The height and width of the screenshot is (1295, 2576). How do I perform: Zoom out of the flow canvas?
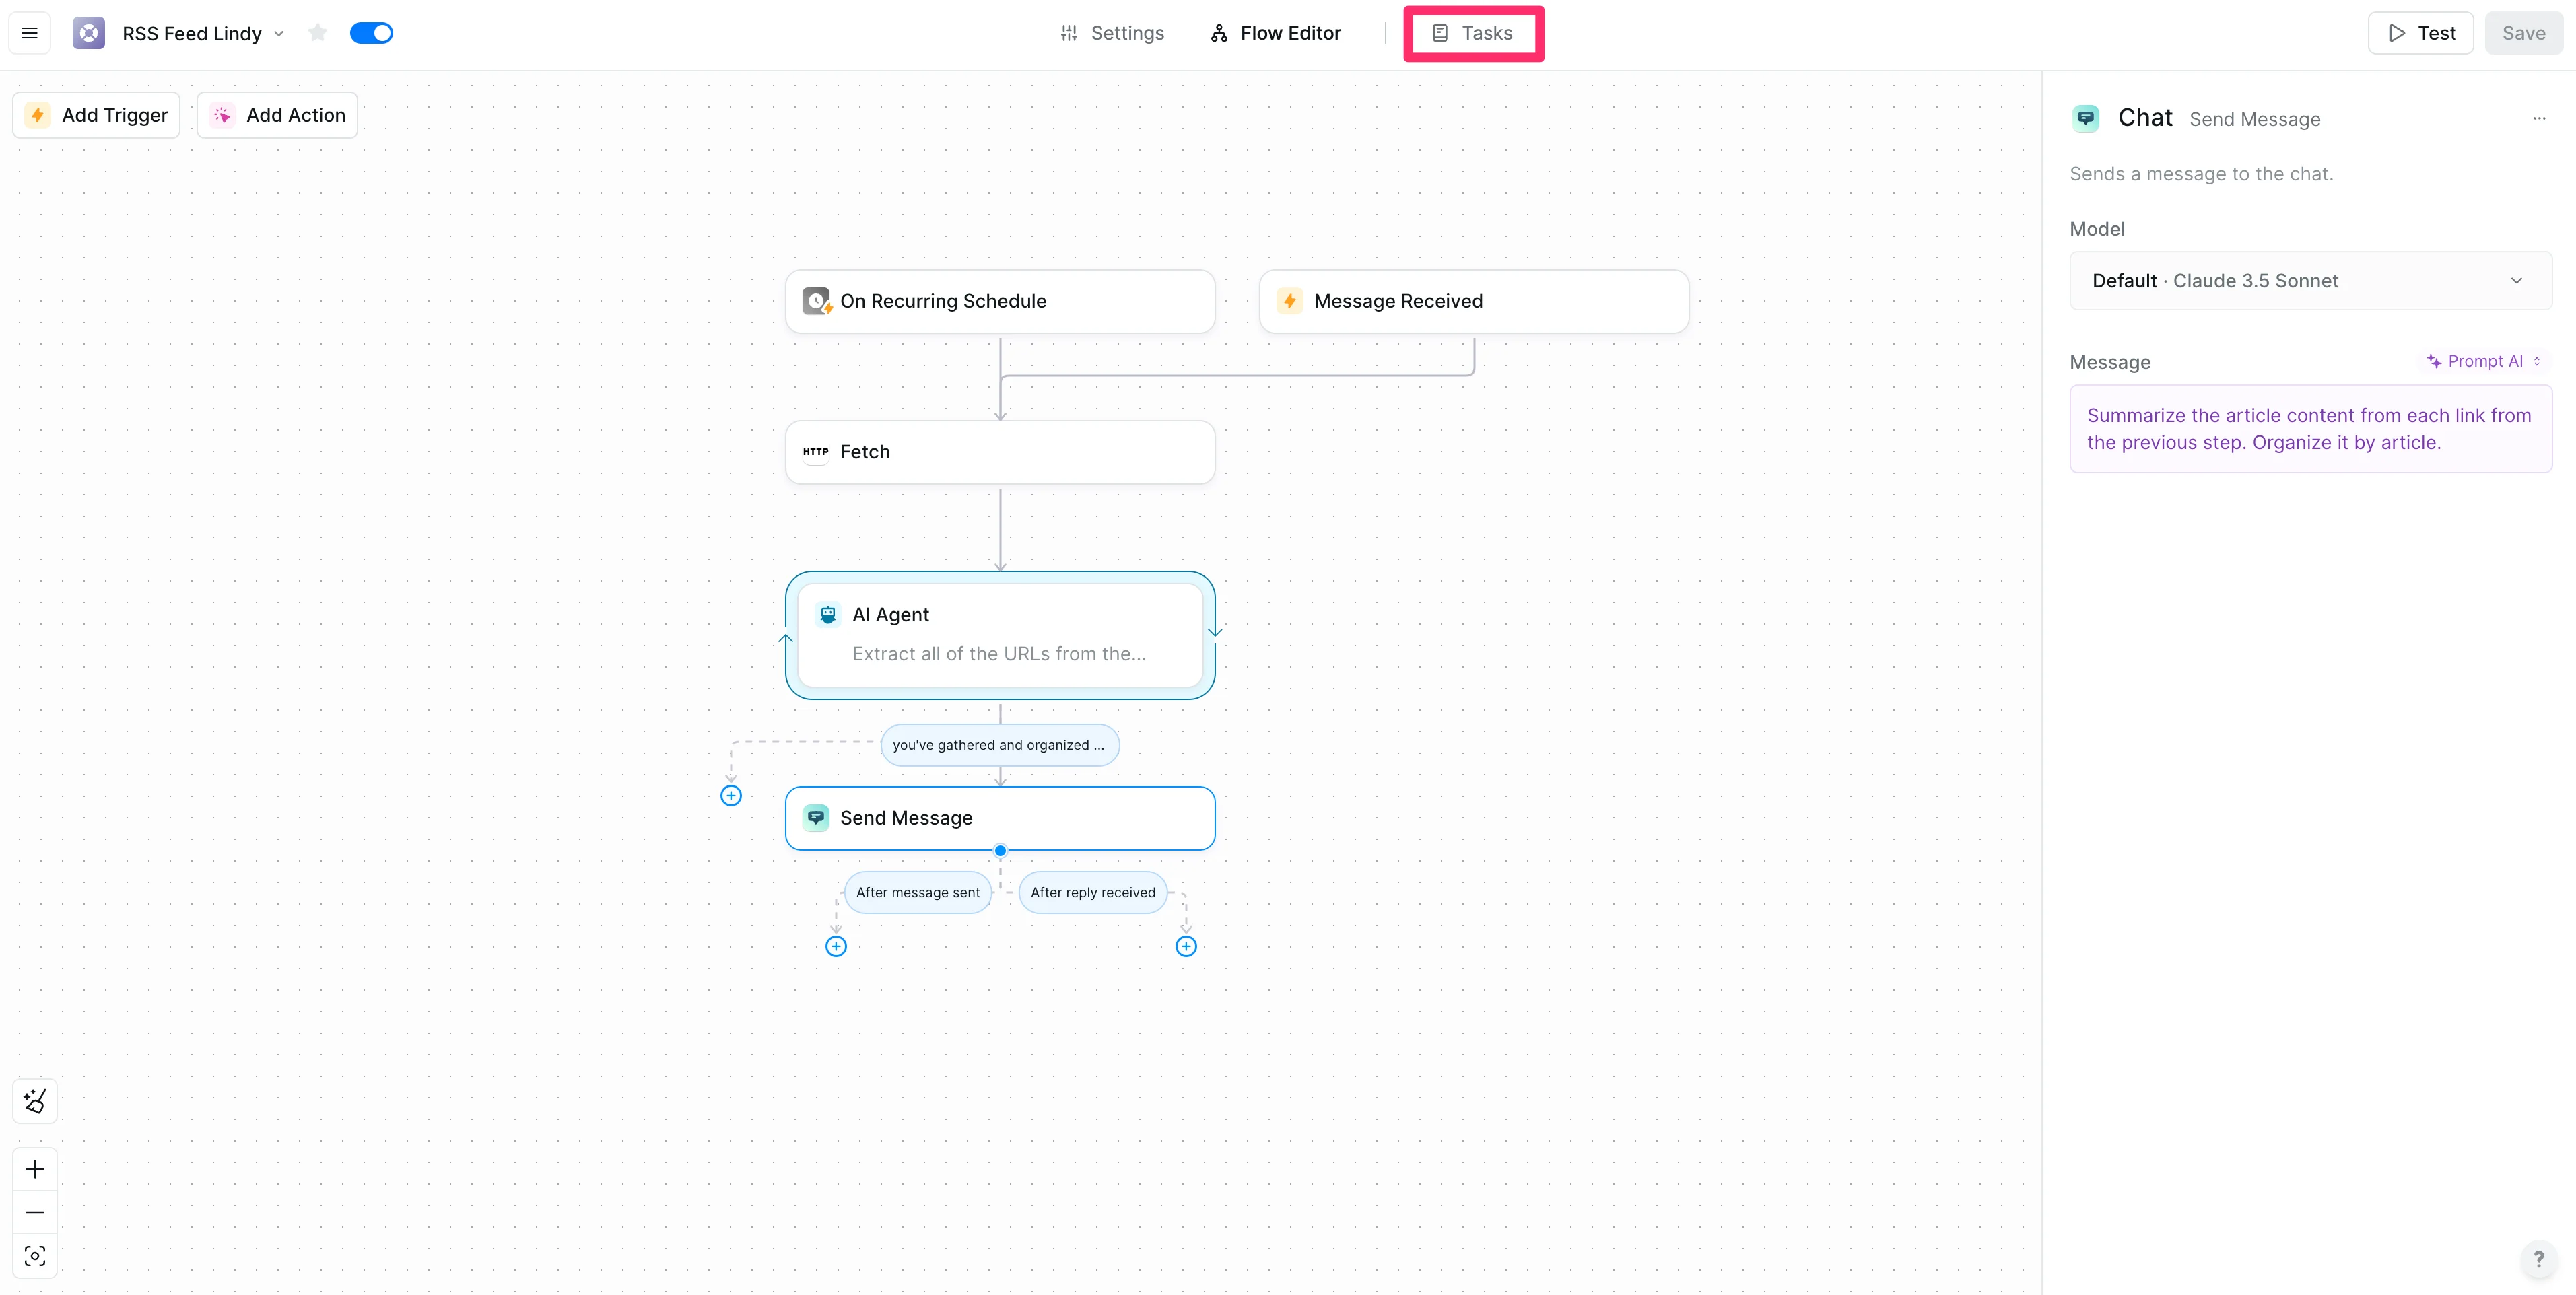coord(35,1212)
